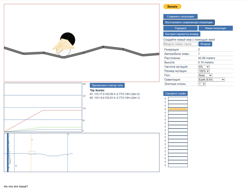This screenshot has width=247, height=188.
Task: Start a new population with 'Новая популяция'
Action: click(x=216, y=28)
